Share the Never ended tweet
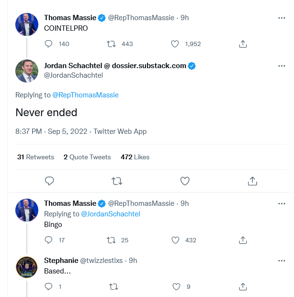Image resolution: width=294 pixels, height=297 pixels. [x=252, y=181]
